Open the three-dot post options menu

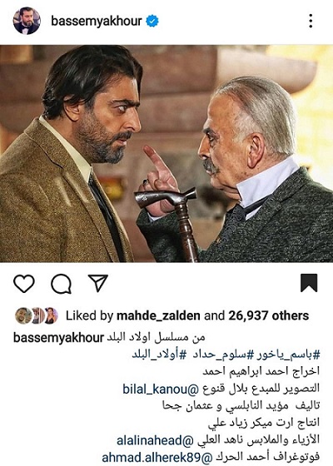tap(311, 21)
